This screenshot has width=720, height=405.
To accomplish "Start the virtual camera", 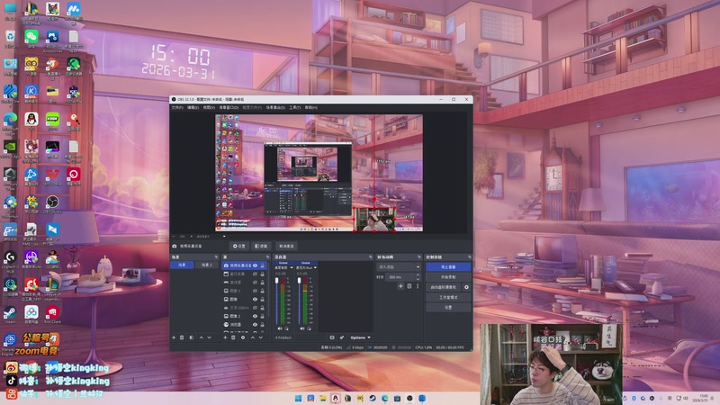I will pyautogui.click(x=444, y=287).
